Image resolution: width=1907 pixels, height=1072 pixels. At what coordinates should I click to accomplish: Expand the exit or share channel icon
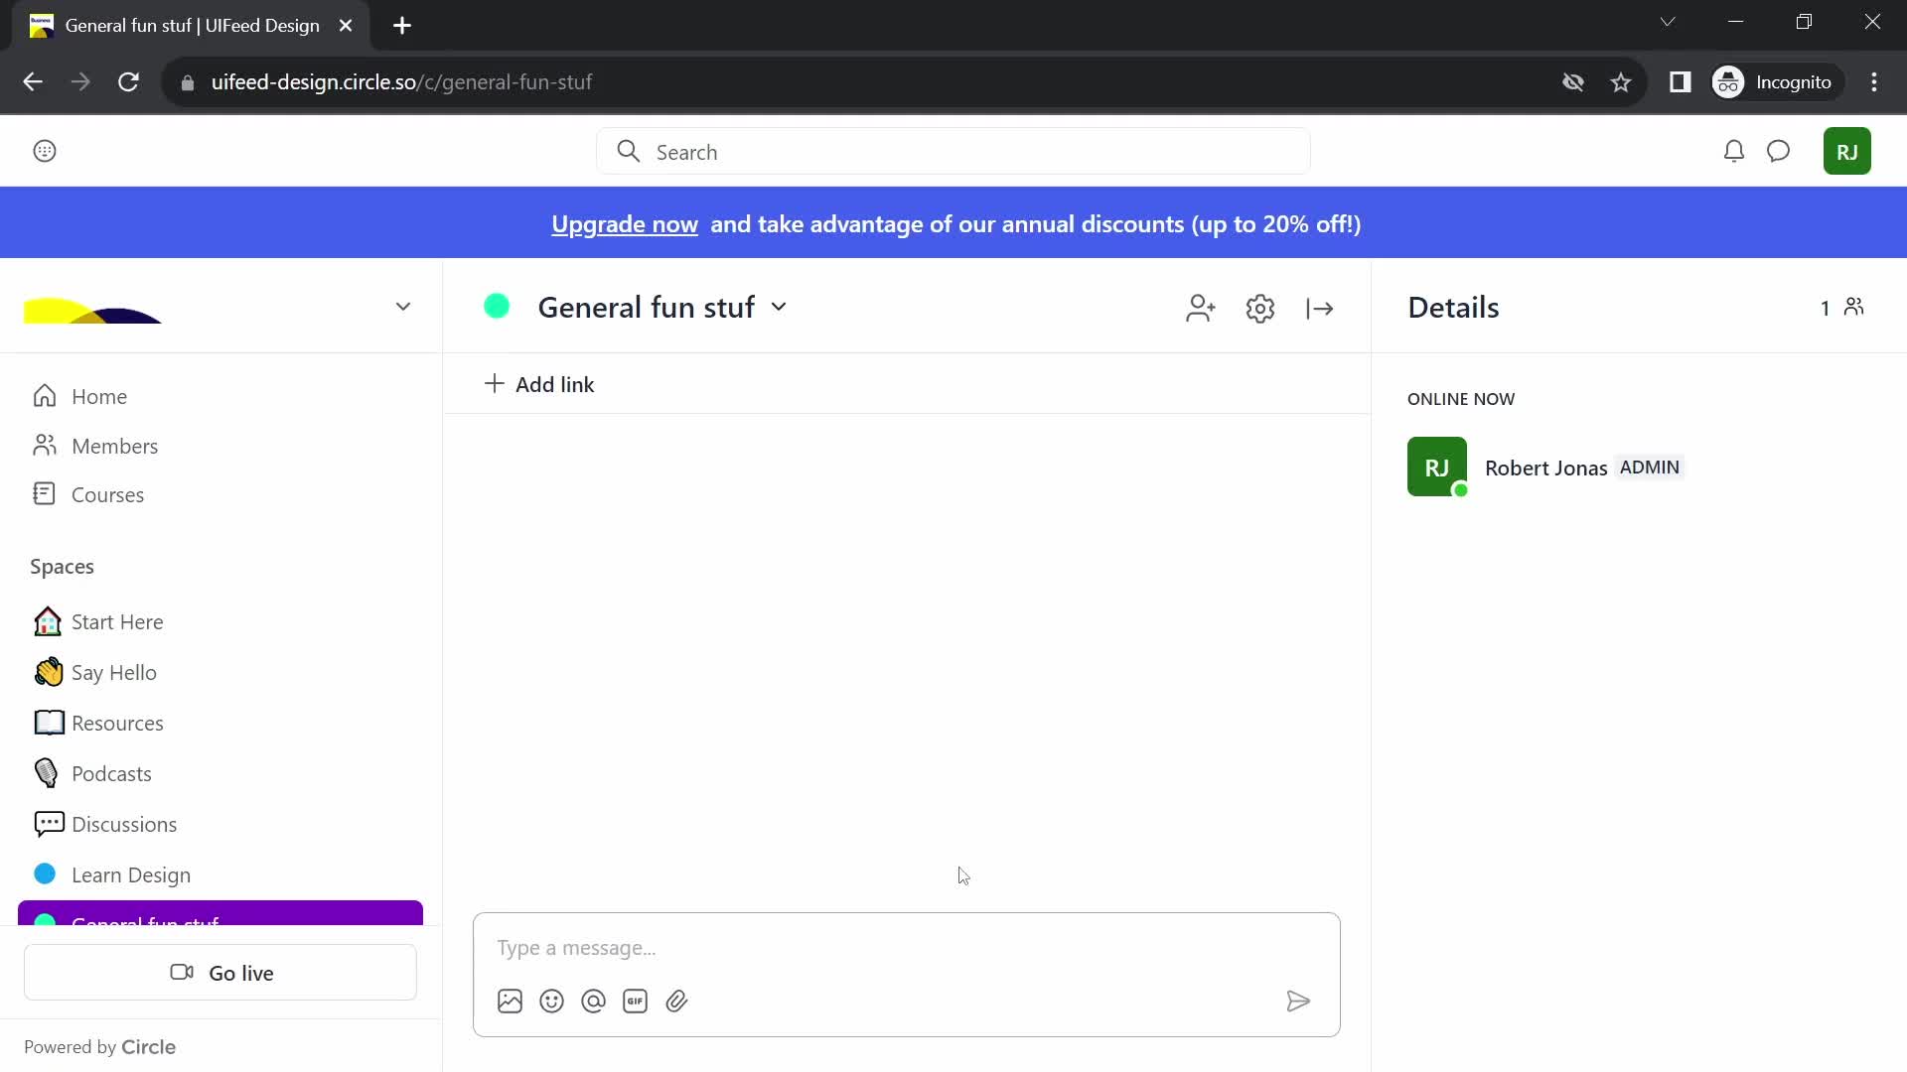point(1320,307)
